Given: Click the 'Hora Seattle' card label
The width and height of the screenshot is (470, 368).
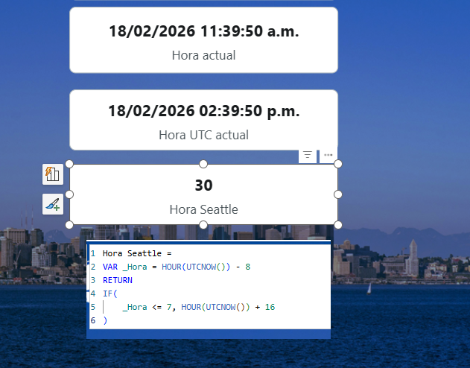Looking at the screenshot, I should point(203,209).
